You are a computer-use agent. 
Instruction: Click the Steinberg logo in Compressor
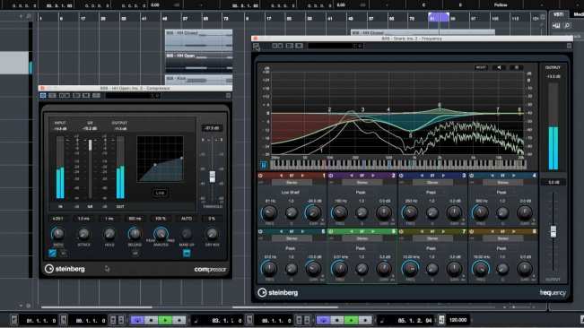pos(65,269)
